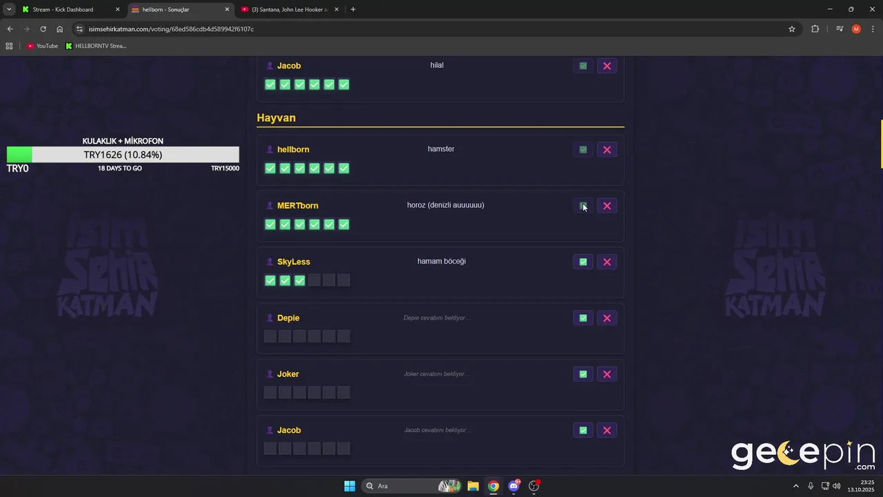
Task: Open YouTube bookmark
Action: coord(42,46)
